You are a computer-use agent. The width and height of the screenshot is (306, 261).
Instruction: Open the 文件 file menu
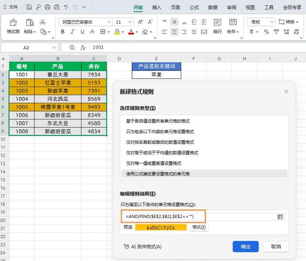click(11, 7)
